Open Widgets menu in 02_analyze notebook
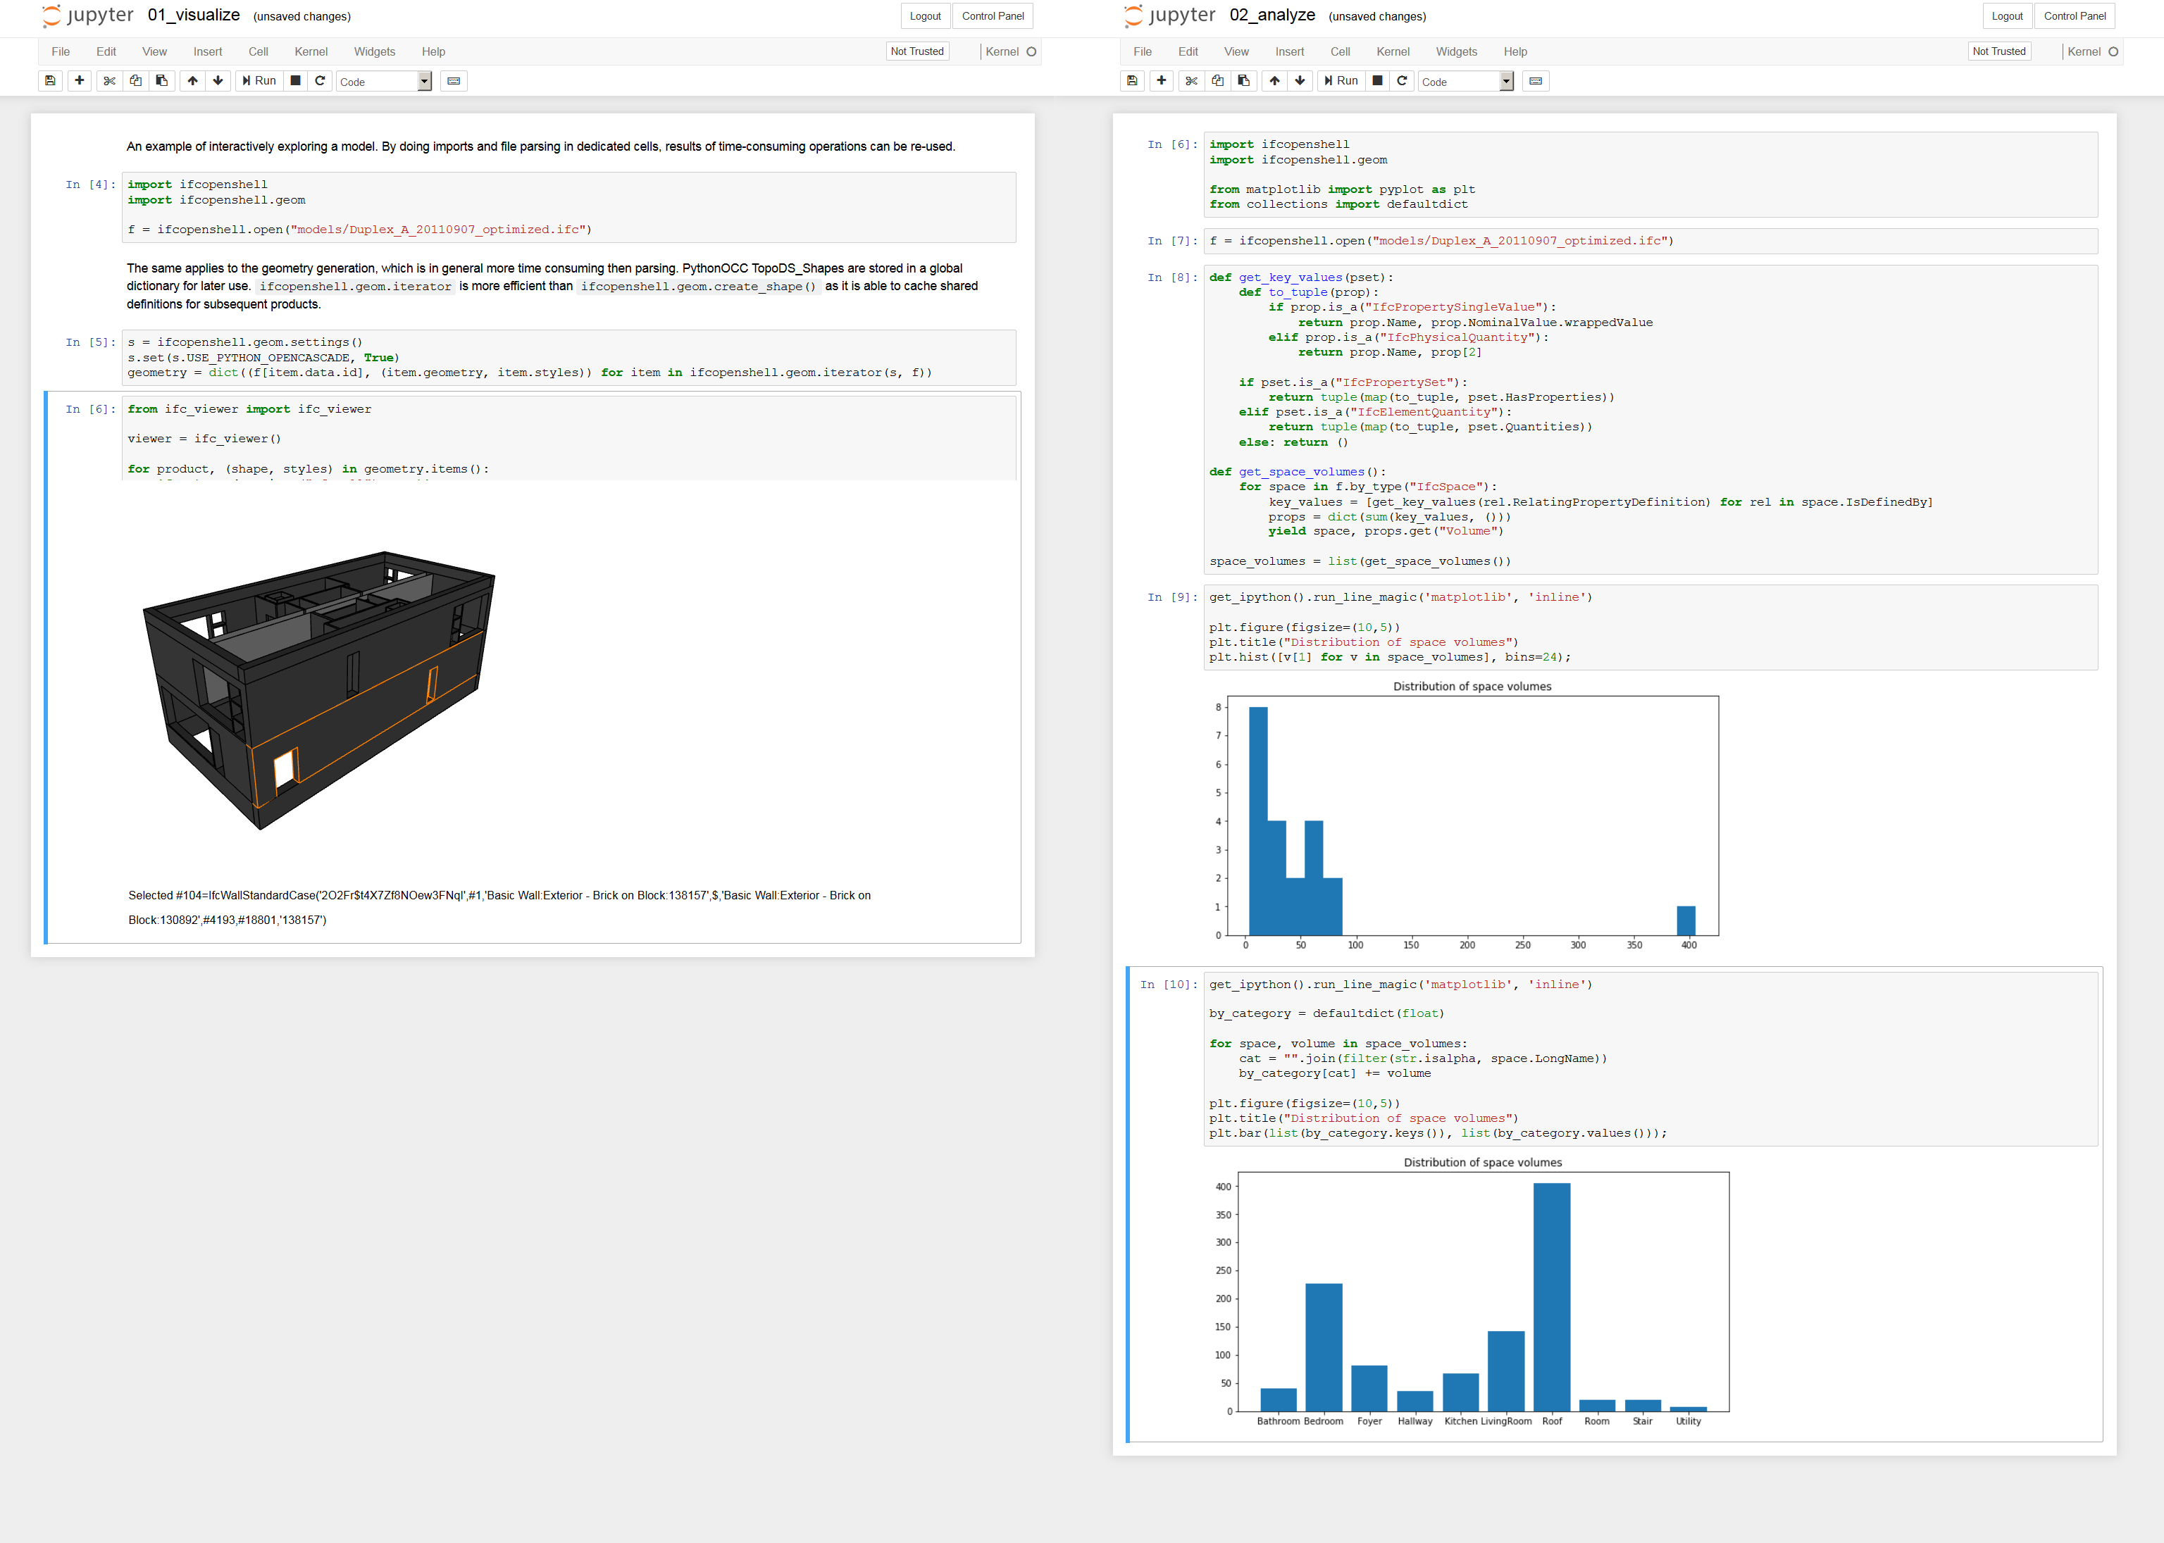2164x1543 pixels. tap(1456, 51)
